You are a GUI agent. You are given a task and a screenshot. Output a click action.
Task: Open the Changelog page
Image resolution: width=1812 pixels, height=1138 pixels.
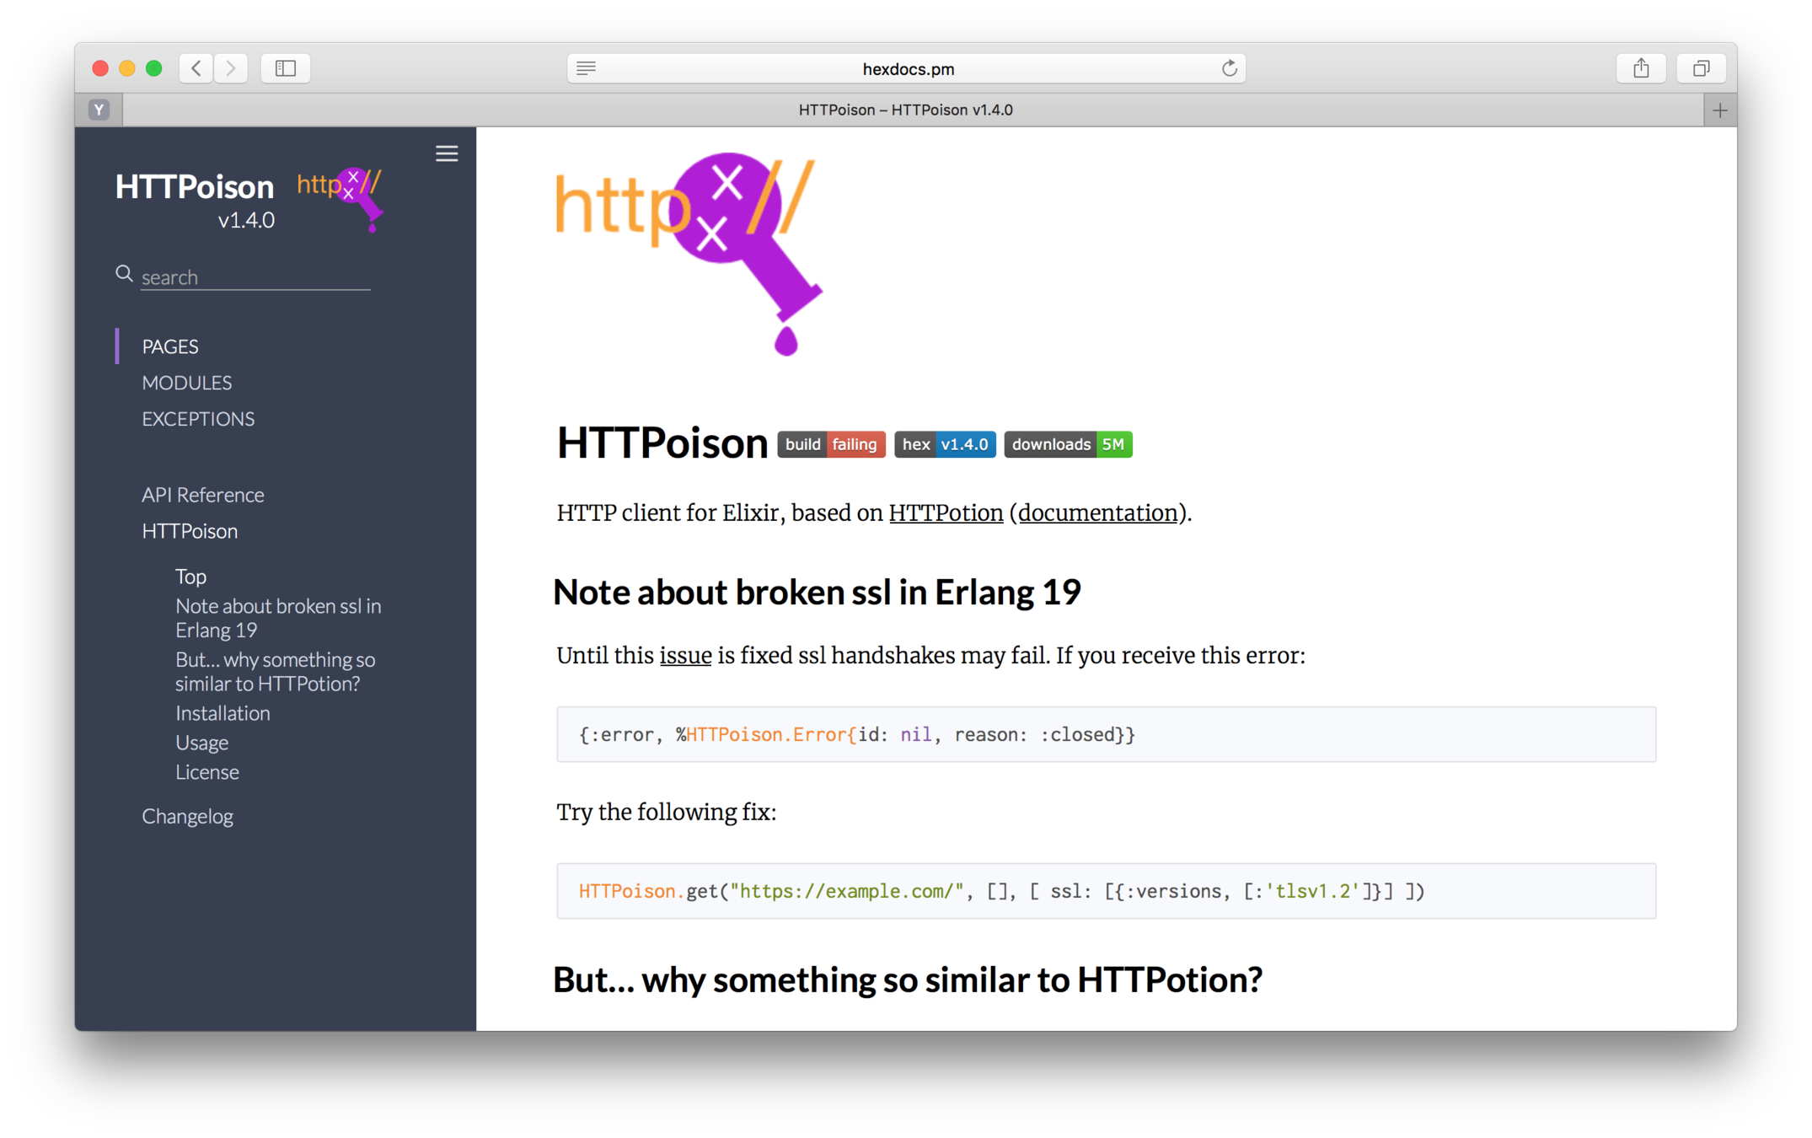pyautogui.click(x=187, y=816)
